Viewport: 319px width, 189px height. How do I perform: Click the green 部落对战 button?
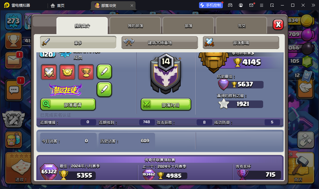166,105
